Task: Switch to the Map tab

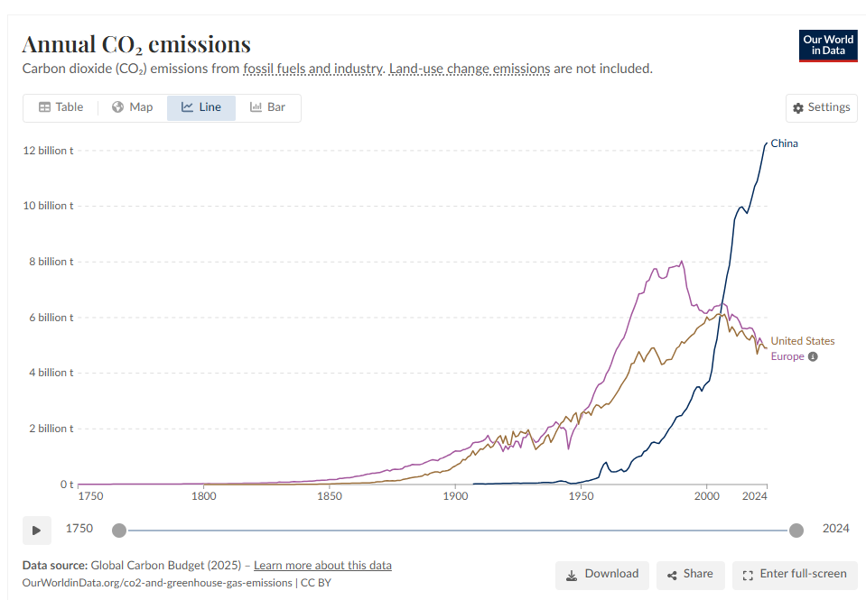Action: click(132, 107)
